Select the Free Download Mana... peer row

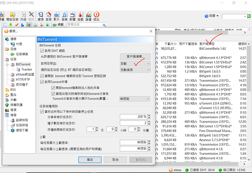202,131
